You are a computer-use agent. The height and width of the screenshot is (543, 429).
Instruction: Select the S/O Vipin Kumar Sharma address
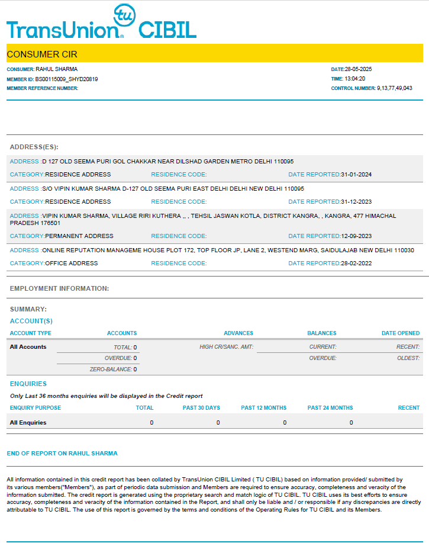coord(173,189)
